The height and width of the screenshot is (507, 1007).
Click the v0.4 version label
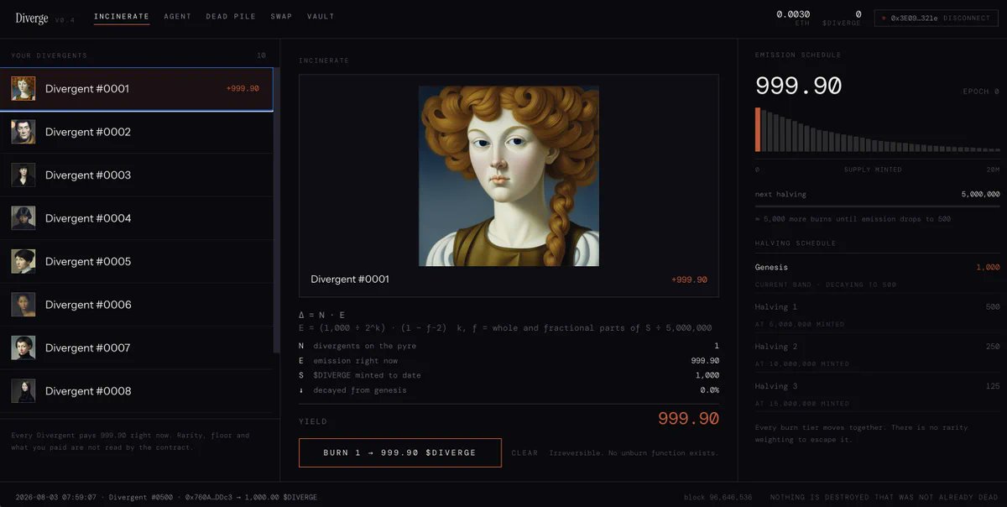point(65,19)
